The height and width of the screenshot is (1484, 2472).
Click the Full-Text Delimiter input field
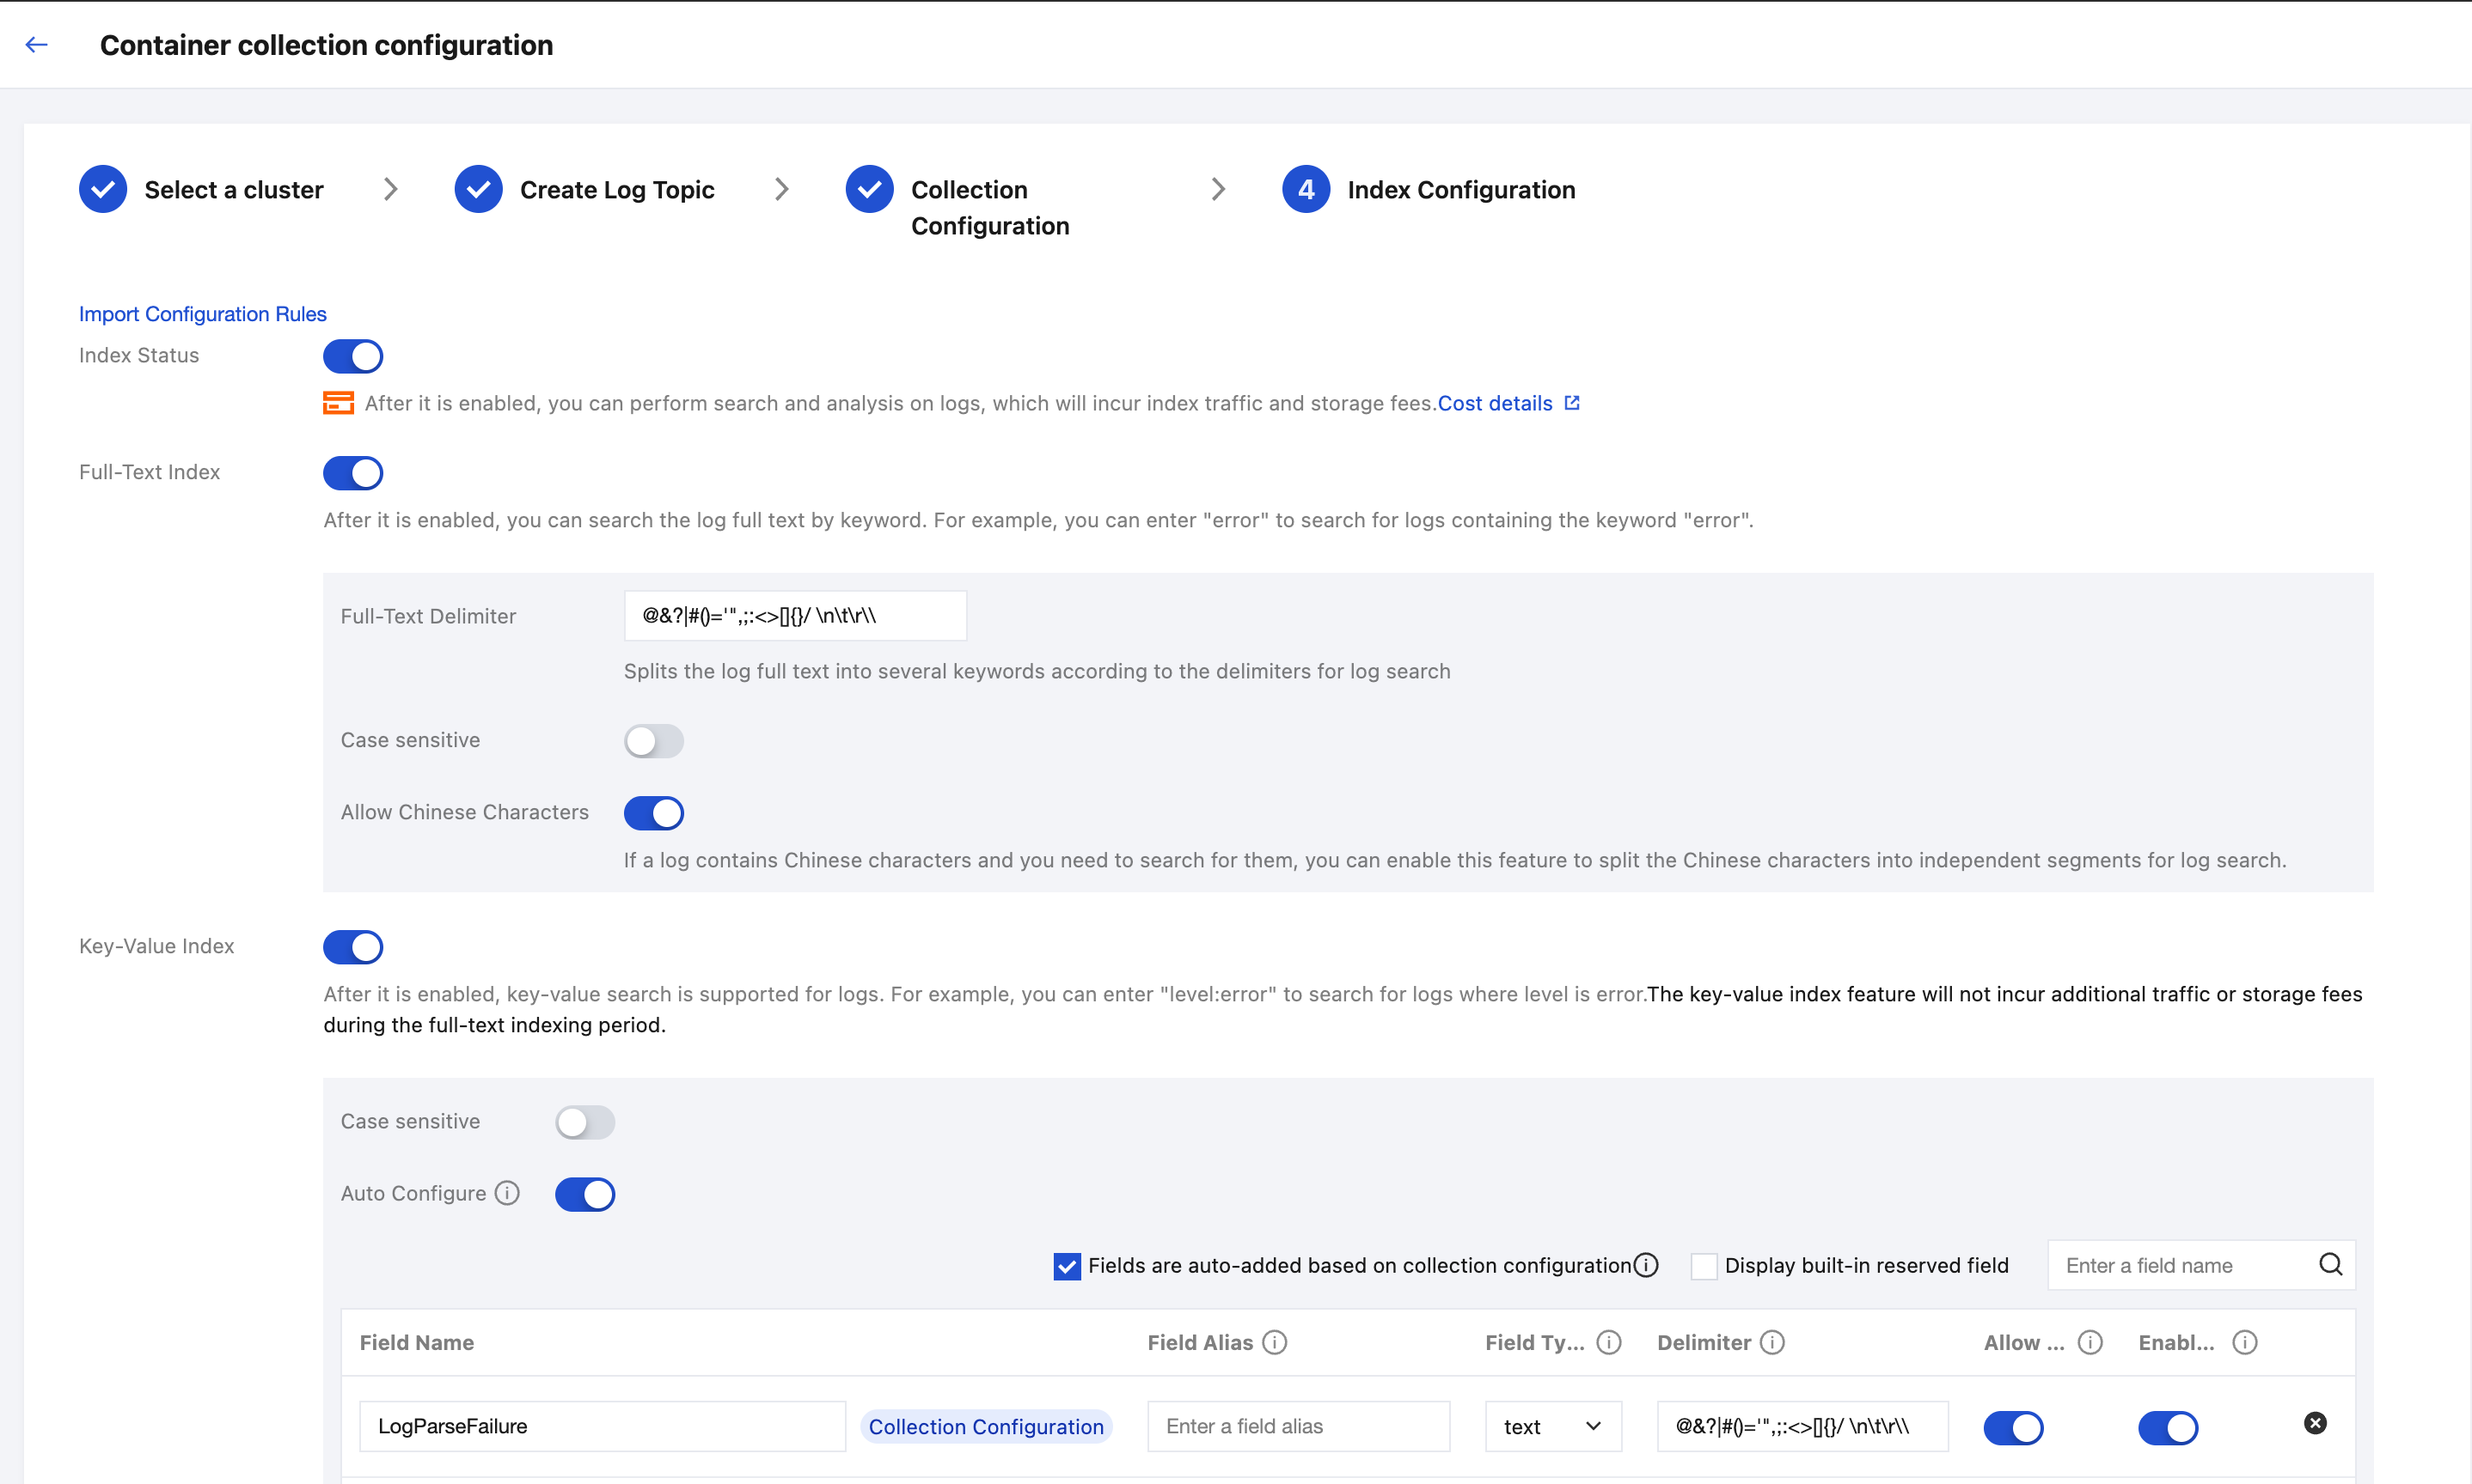coord(795,616)
